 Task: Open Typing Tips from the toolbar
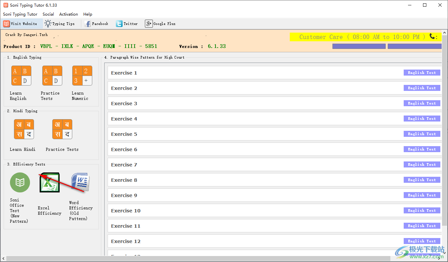[x=60, y=23]
